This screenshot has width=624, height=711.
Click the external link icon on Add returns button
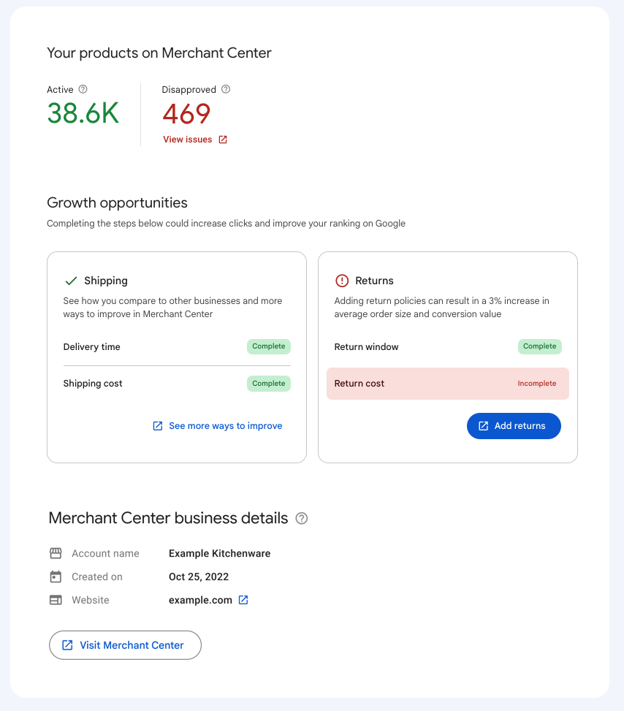(483, 425)
